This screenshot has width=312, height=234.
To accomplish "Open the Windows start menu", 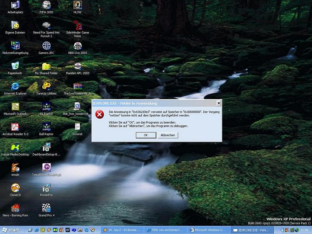I will click(x=11, y=230).
